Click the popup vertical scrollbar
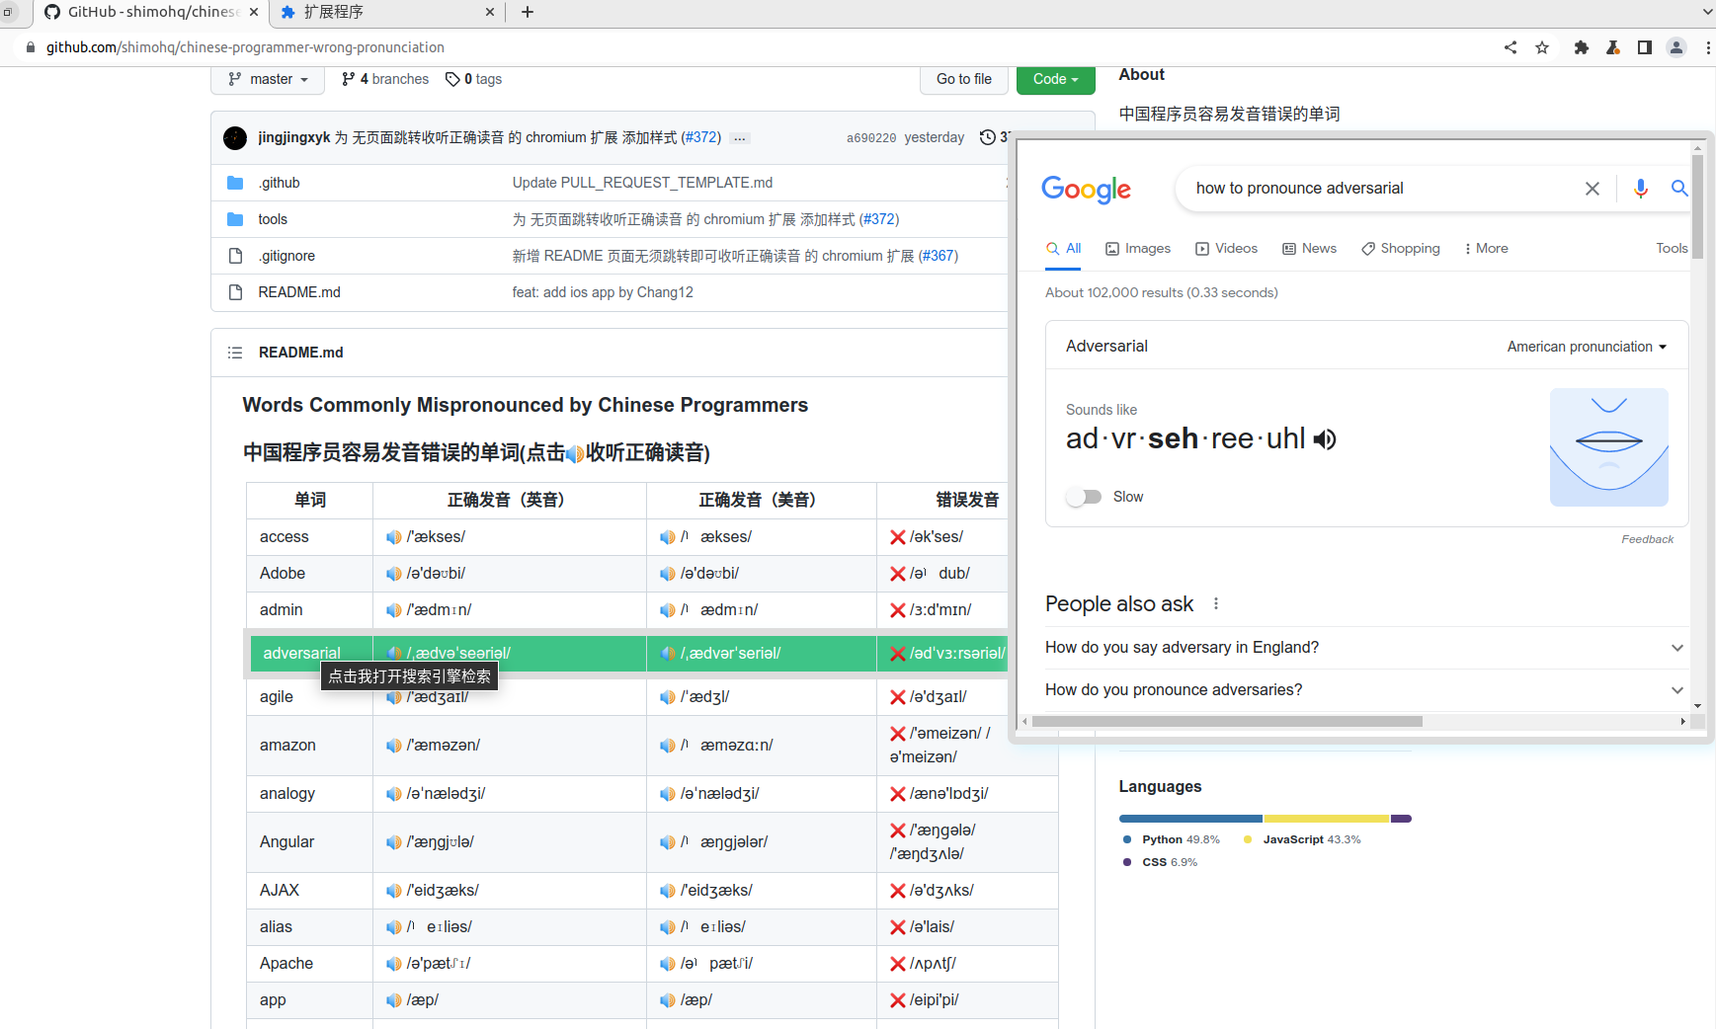 pyautogui.click(x=1697, y=205)
